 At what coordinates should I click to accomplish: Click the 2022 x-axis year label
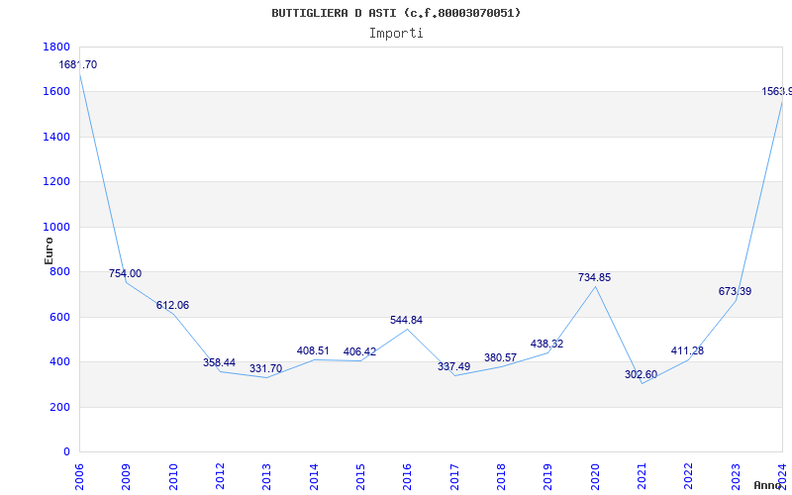coord(689,477)
